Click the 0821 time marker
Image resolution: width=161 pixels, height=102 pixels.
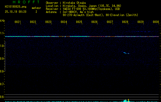(x=18, y=22)
